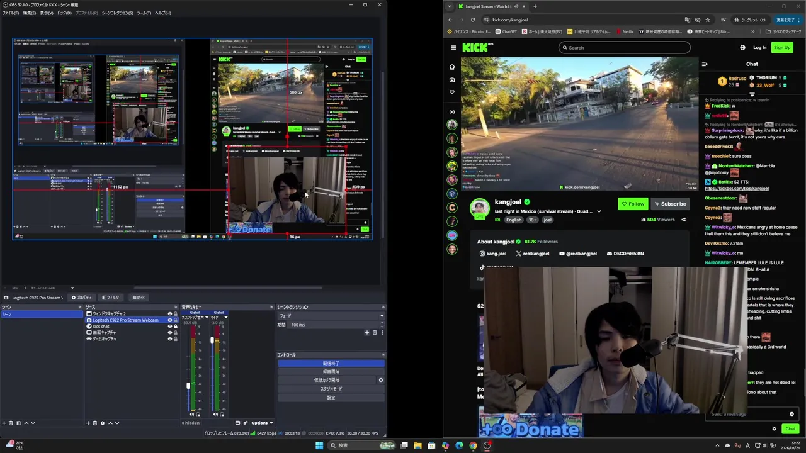Toggle lock on ウィンドウキャプチャ 2 source
The height and width of the screenshot is (453, 806).
coord(176,313)
